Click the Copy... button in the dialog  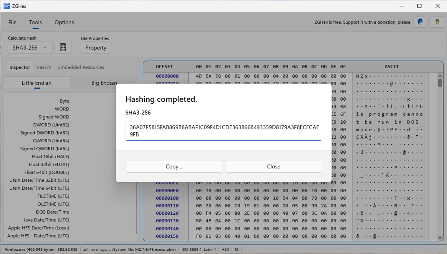click(174, 167)
